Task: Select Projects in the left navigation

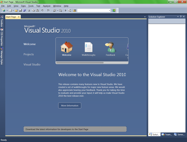Action: click(x=29, y=54)
